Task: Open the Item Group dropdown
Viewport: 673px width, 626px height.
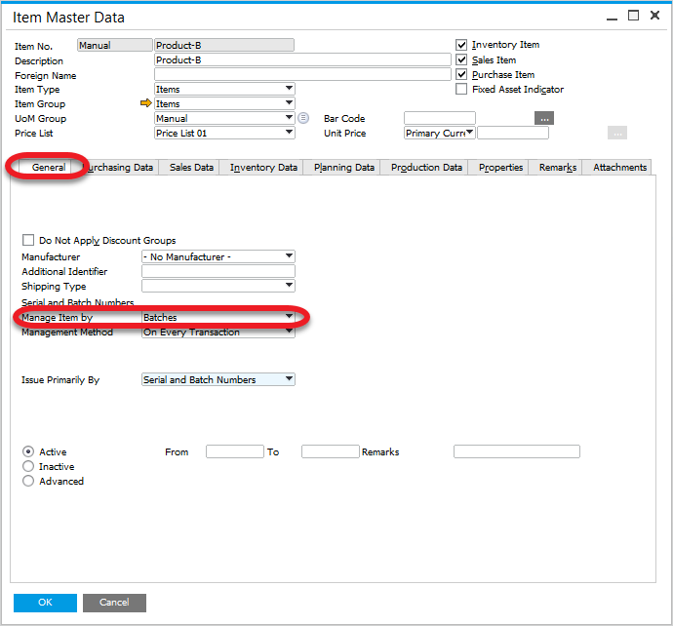Action: [x=290, y=103]
